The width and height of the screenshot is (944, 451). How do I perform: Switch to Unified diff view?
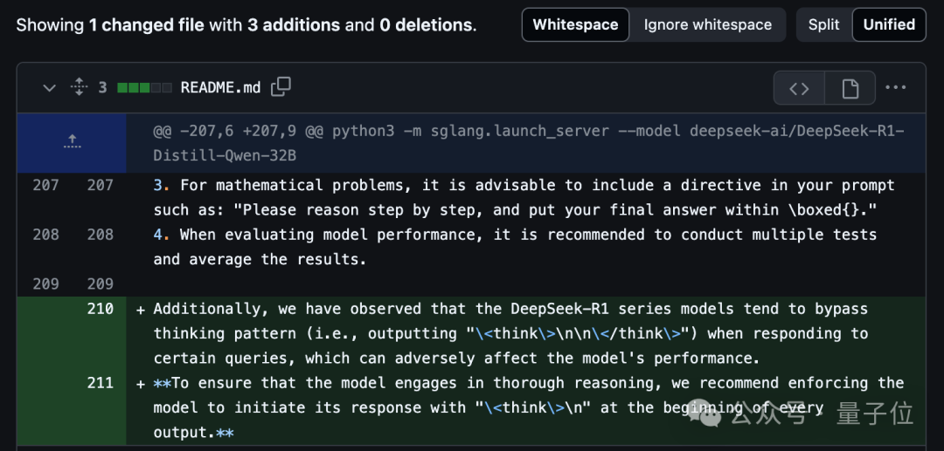[889, 24]
